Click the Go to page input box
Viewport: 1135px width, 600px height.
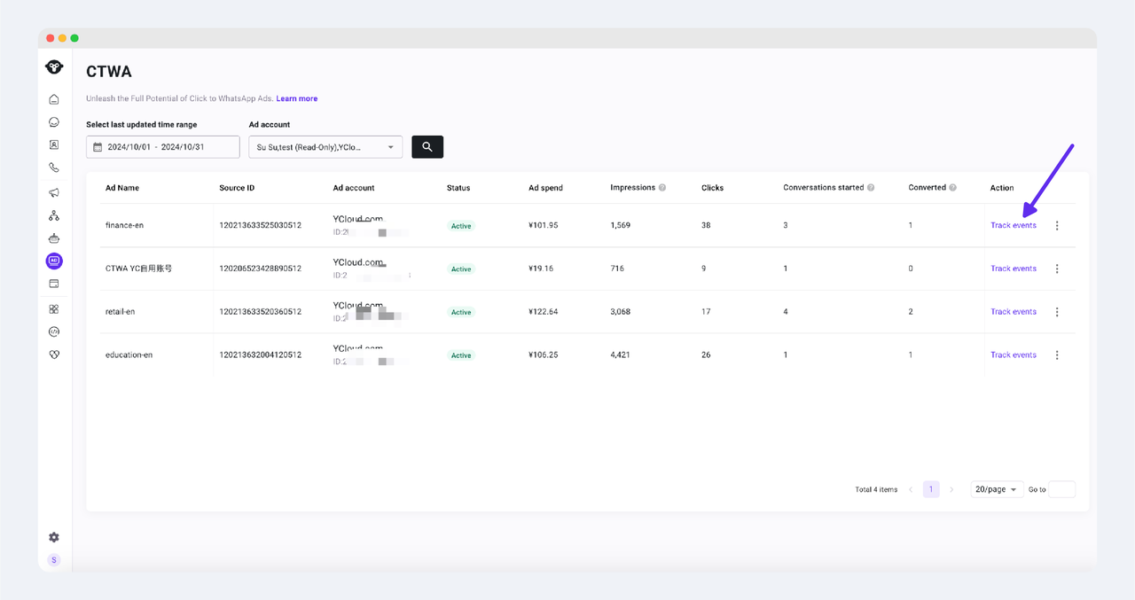point(1061,489)
